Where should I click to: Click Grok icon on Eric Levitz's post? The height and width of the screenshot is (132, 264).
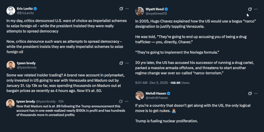(x=121, y=9)
